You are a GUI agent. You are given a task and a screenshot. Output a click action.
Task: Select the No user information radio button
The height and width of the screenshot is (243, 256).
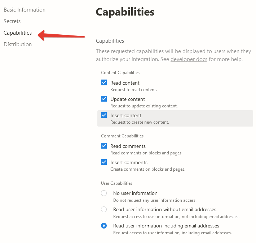pyautogui.click(x=104, y=193)
